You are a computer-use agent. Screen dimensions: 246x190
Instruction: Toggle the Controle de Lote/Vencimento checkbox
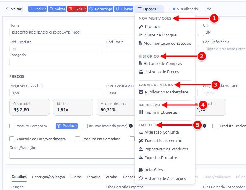point(12,139)
